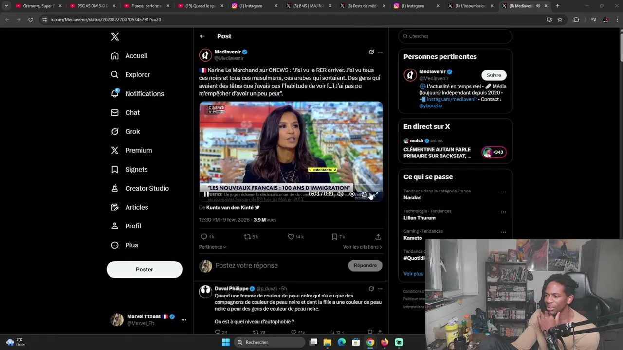The width and height of the screenshot is (623, 350).
Task: Open Creator Studio
Action: (x=140, y=189)
